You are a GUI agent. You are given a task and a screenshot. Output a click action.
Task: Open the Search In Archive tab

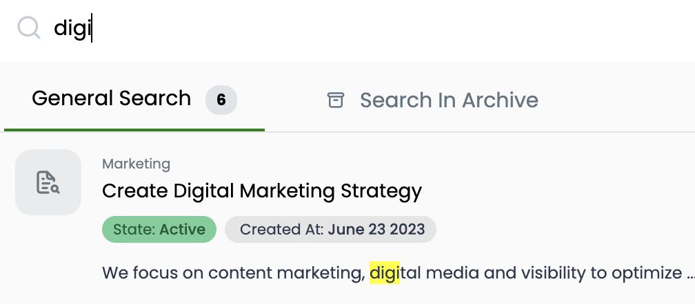(x=432, y=100)
